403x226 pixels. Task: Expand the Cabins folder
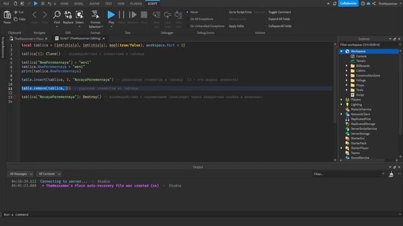coord(347,71)
